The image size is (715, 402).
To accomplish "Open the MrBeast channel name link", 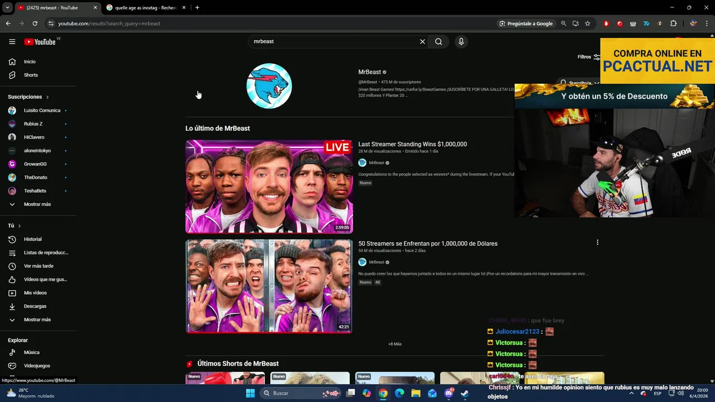I will point(369,72).
